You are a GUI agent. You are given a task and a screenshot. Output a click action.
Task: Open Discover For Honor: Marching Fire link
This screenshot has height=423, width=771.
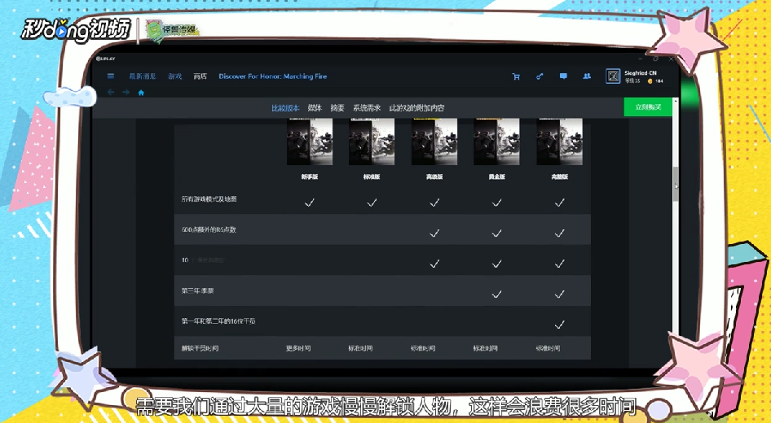tap(273, 76)
